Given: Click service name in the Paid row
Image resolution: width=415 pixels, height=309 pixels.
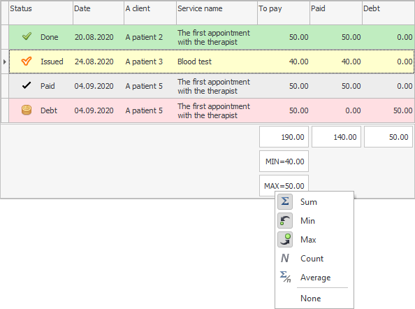Looking at the screenshot, I should [214, 86].
